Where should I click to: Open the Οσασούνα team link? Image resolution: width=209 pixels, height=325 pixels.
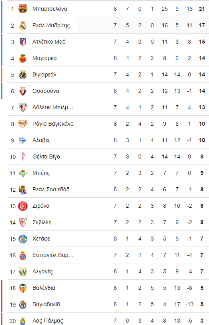tap(46, 91)
